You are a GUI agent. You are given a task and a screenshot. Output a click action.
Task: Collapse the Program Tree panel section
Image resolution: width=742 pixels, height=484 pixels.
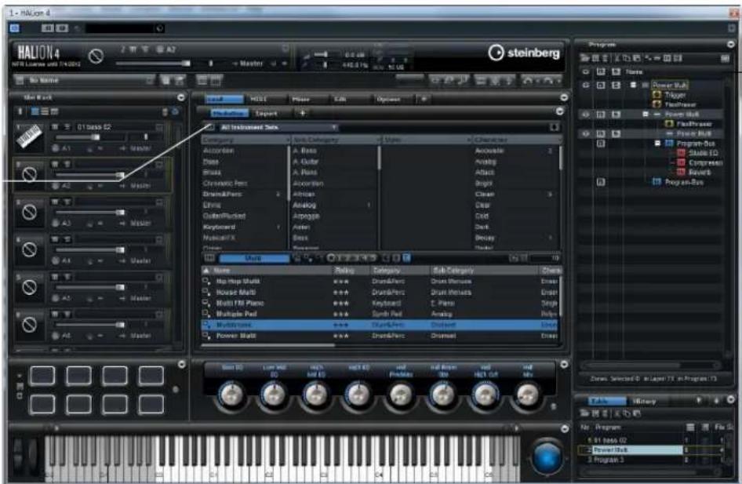pos(731,44)
